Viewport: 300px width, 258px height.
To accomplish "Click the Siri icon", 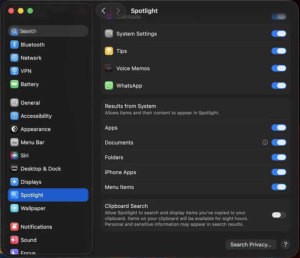I will pyautogui.click(x=14, y=156).
